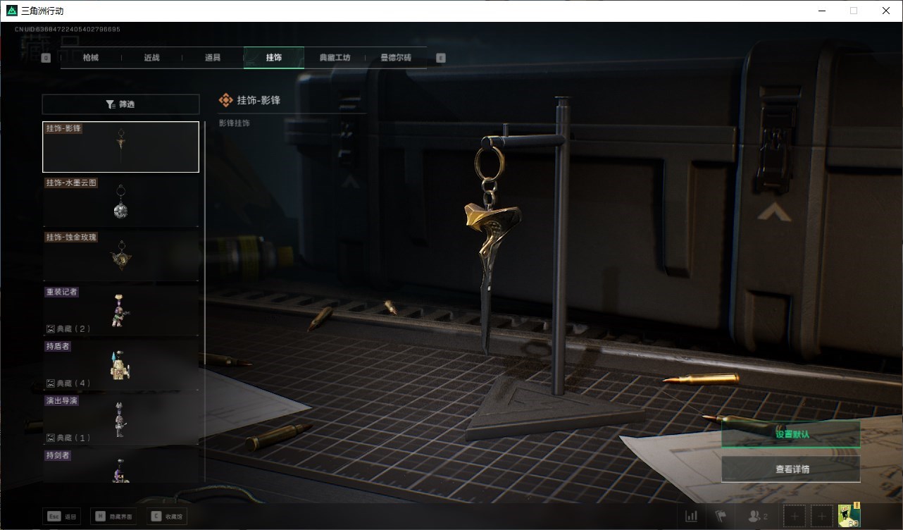
Task: Switch to the 典藏工坊 tab
Action: click(335, 58)
